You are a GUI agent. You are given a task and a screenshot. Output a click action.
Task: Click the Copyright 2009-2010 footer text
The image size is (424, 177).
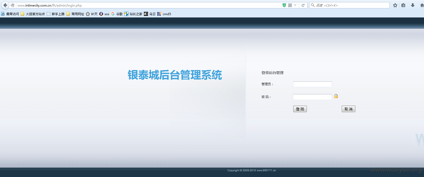[x=252, y=170]
